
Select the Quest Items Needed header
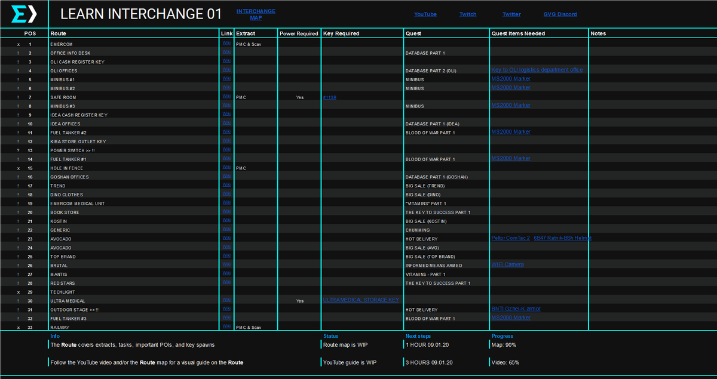tap(519, 33)
